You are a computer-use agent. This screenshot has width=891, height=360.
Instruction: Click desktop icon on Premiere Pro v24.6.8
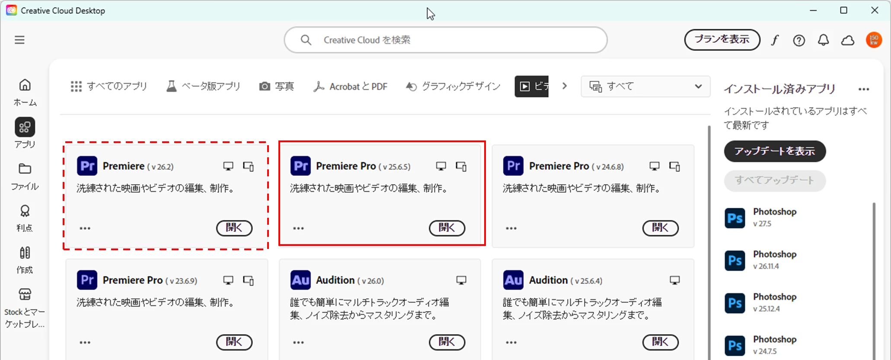pyautogui.click(x=655, y=166)
